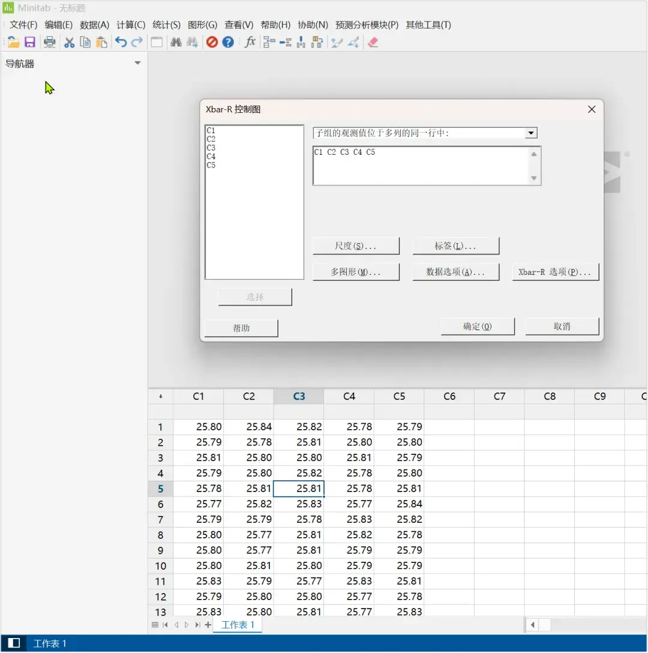The height and width of the screenshot is (653, 648).
Task: Click the Print icon
Action: pos(50,42)
